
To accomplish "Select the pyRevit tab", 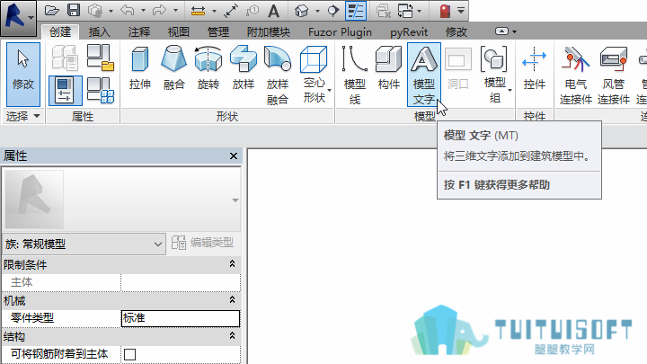I will coord(409,31).
